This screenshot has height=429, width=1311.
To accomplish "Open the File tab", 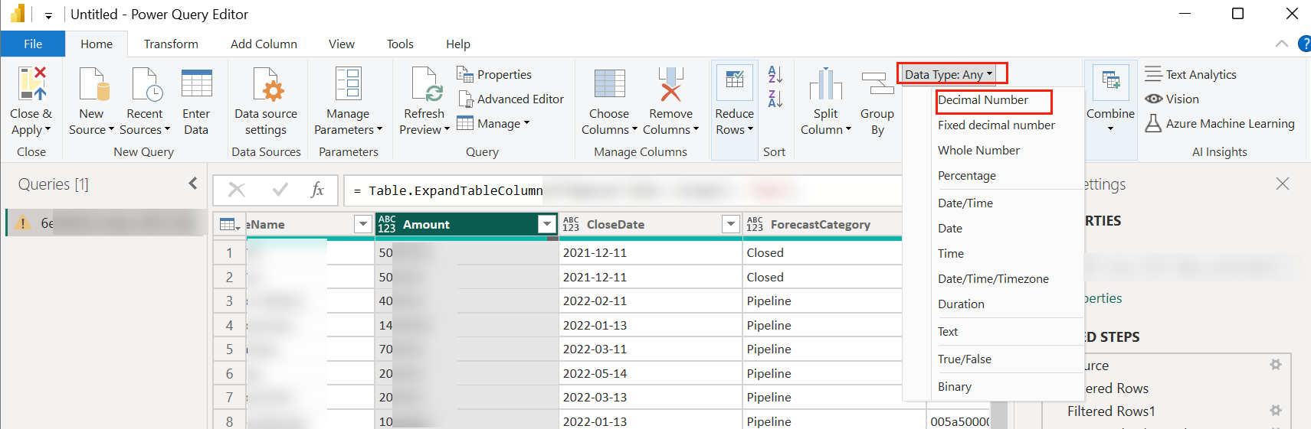I will pos(33,44).
